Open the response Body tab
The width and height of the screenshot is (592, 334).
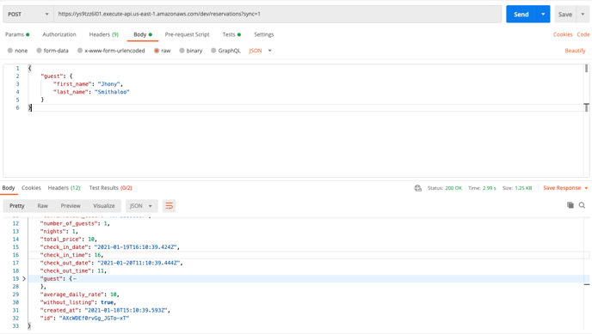click(9, 187)
